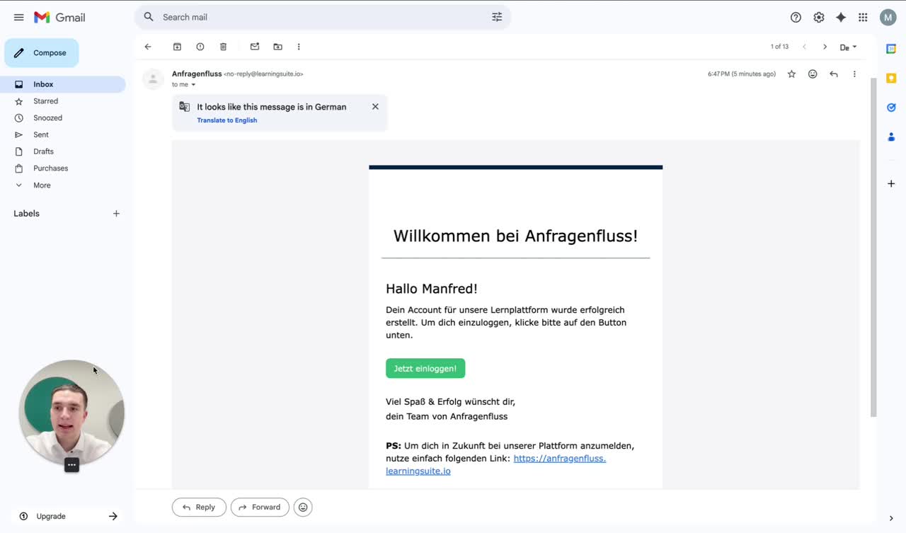Viewport: 906px width, 533px height.
Task: Click the Willkommen bei Anfragenfluss! heading
Action: pyautogui.click(x=515, y=236)
